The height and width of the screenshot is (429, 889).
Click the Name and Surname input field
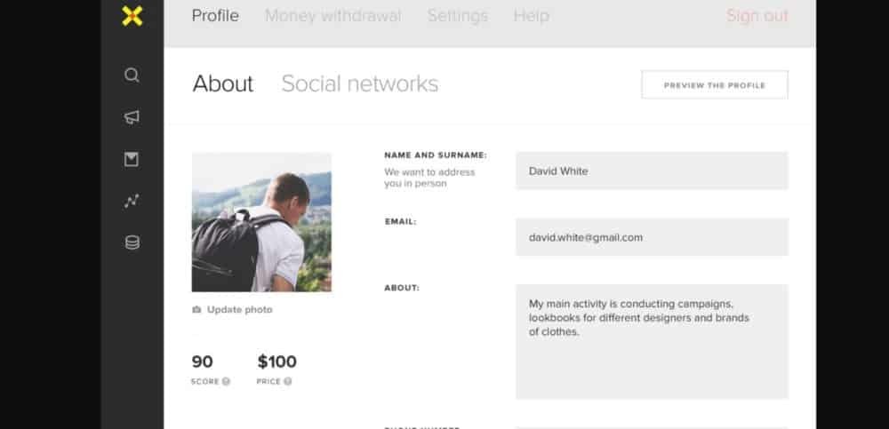click(x=651, y=171)
